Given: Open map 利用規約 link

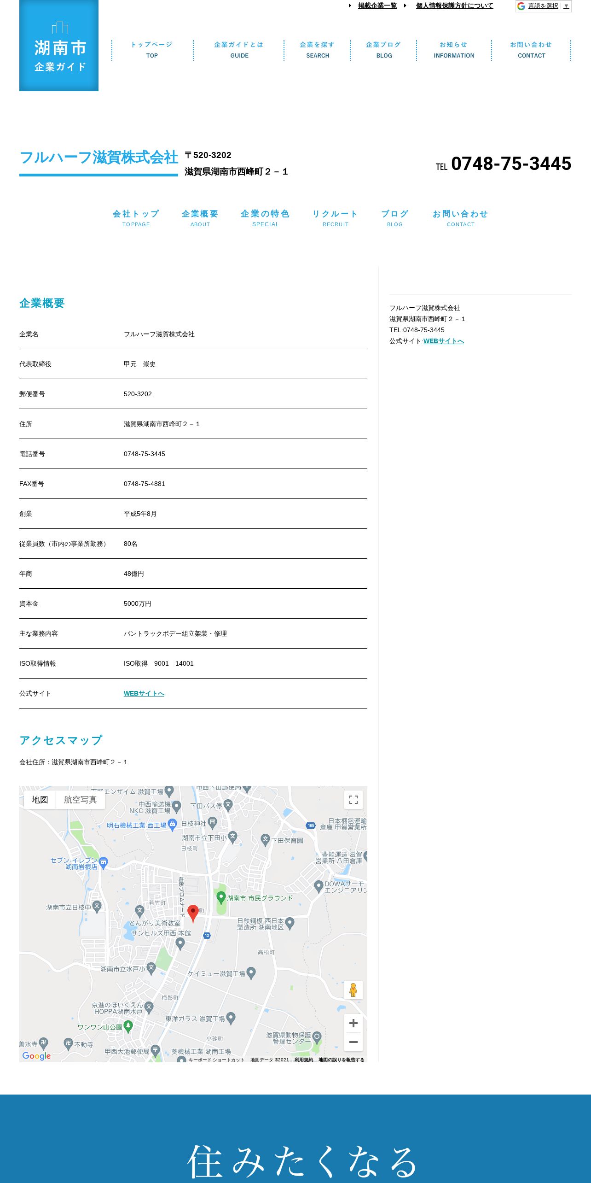Looking at the screenshot, I should [304, 1060].
